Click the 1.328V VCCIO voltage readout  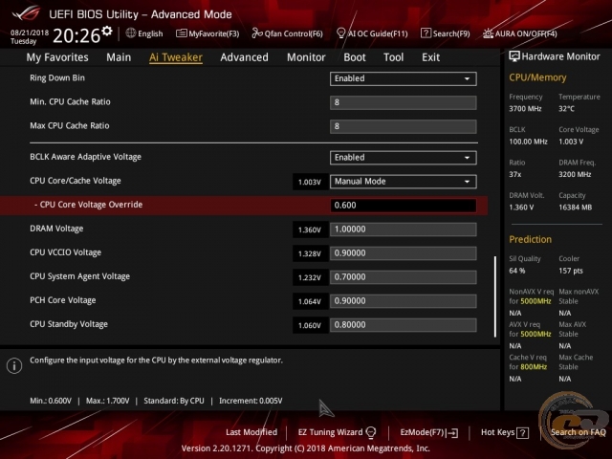click(310, 253)
